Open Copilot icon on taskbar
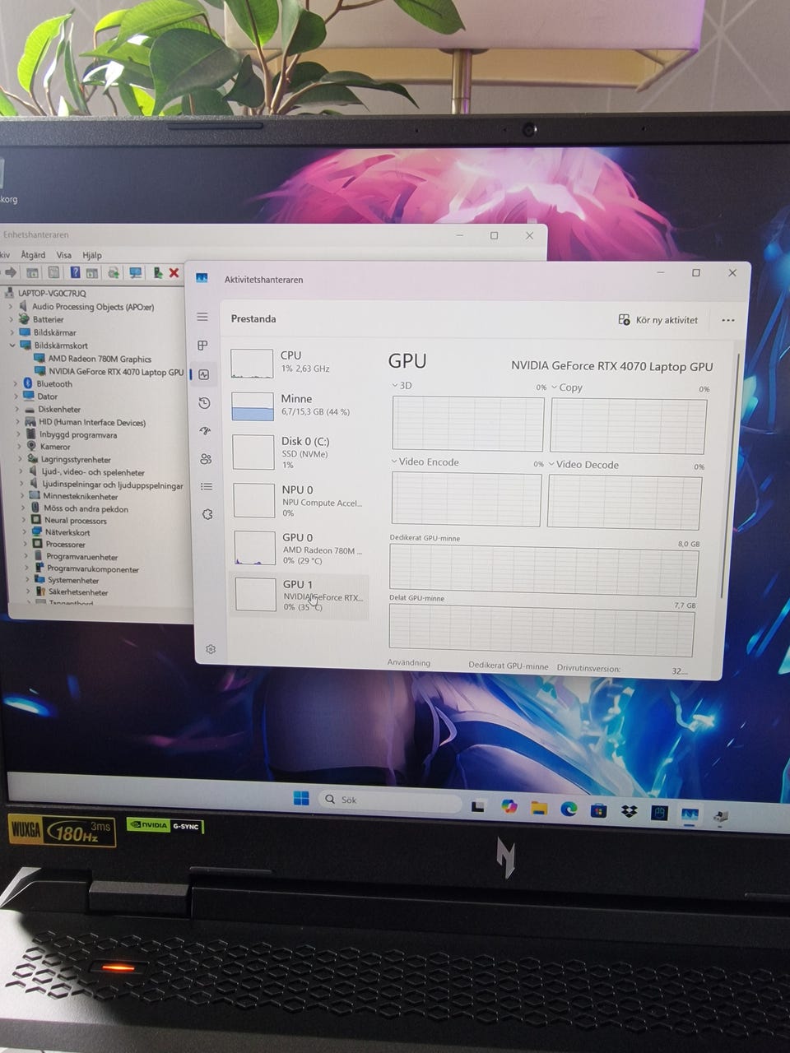790x1053 pixels. pos(509,807)
